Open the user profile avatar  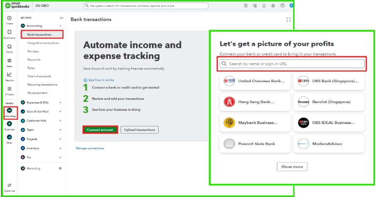click(x=291, y=5)
